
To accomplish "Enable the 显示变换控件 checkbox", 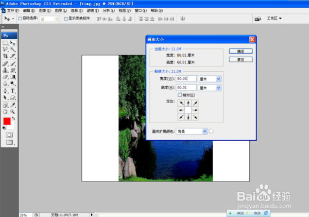I will tap(66, 19).
